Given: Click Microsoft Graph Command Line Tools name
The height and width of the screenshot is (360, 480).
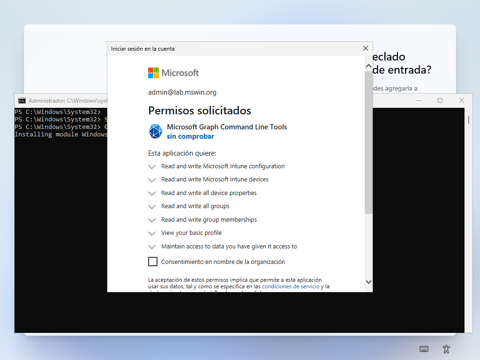Looking at the screenshot, I should [x=227, y=127].
